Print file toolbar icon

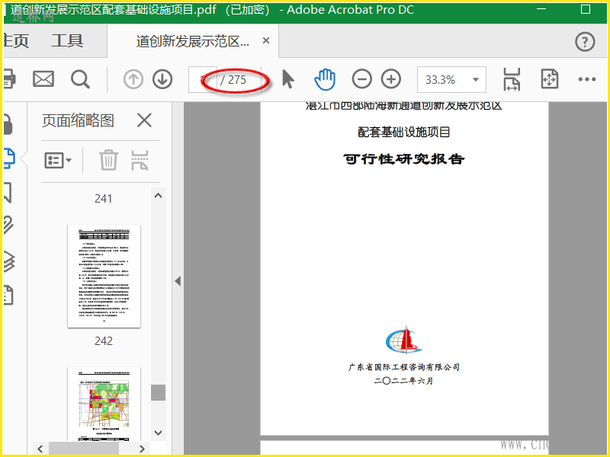[x=9, y=79]
